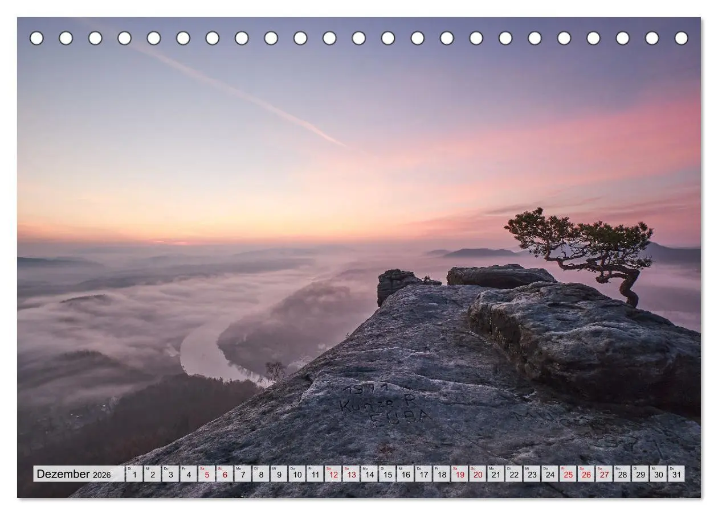Choose day 14 (Mo) in calendar strip
Image resolution: width=718 pixels, height=515 pixels.
tap(369, 474)
